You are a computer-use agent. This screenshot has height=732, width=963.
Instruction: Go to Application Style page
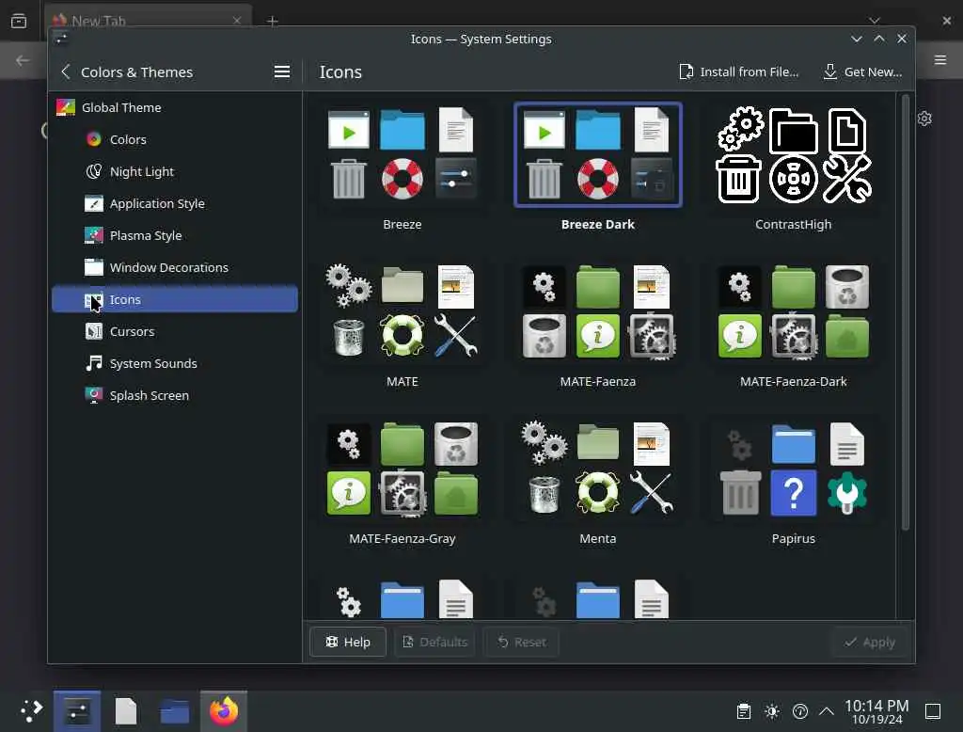click(174, 203)
